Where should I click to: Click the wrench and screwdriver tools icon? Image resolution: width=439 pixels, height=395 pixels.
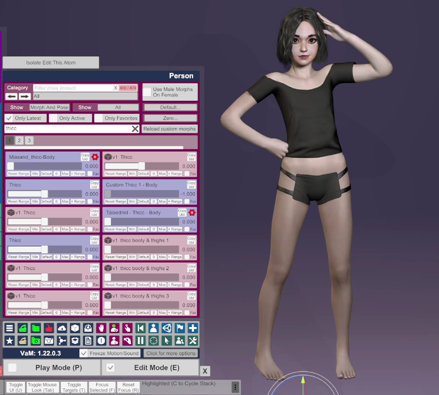[x=193, y=341]
